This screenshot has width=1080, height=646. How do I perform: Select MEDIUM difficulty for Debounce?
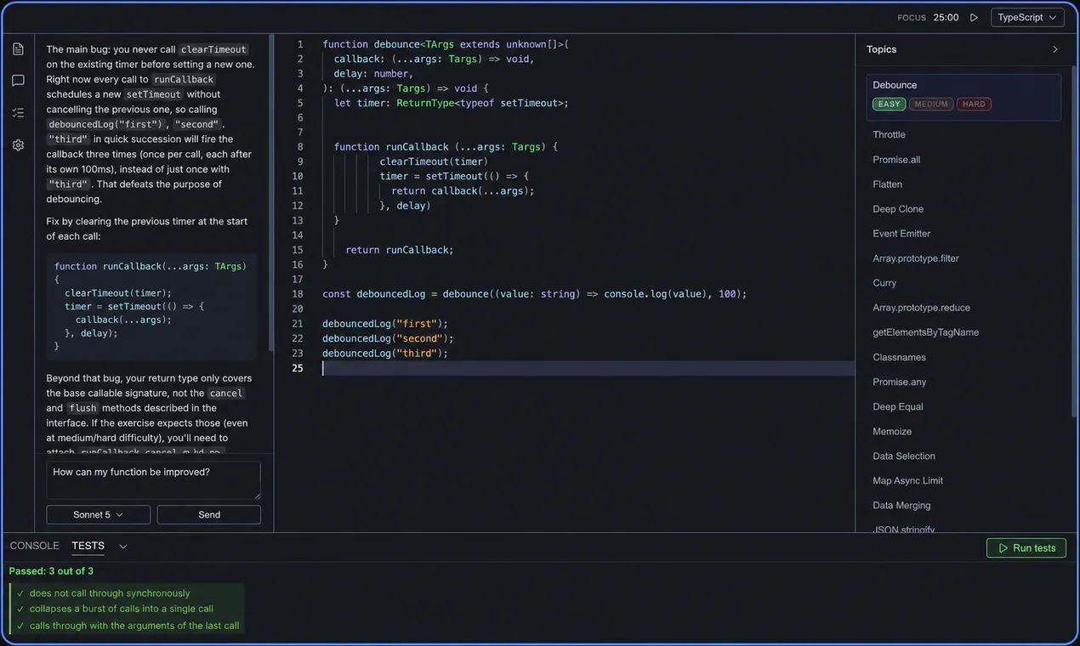(931, 105)
